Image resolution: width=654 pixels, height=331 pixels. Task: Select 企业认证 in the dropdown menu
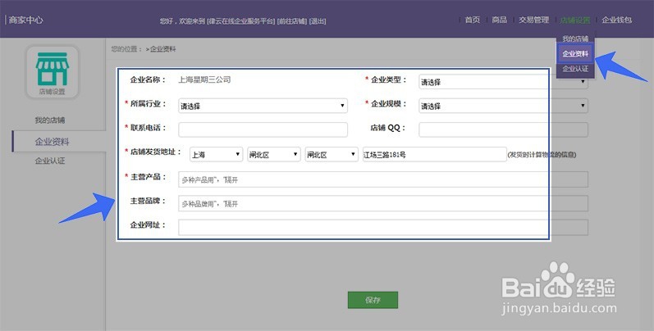coord(575,69)
